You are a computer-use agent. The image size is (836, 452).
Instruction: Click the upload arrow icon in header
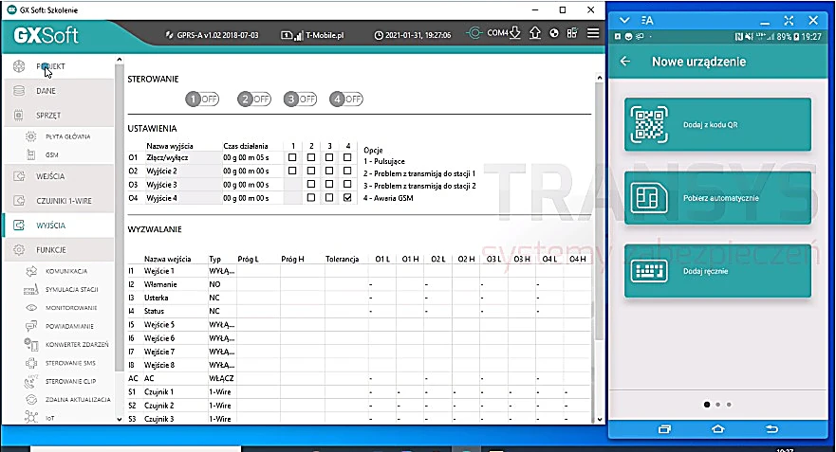(x=535, y=33)
